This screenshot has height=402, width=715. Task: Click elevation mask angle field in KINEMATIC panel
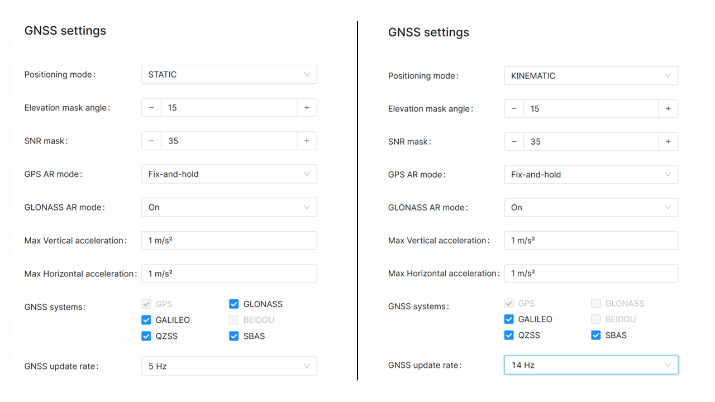(x=591, y=109)
